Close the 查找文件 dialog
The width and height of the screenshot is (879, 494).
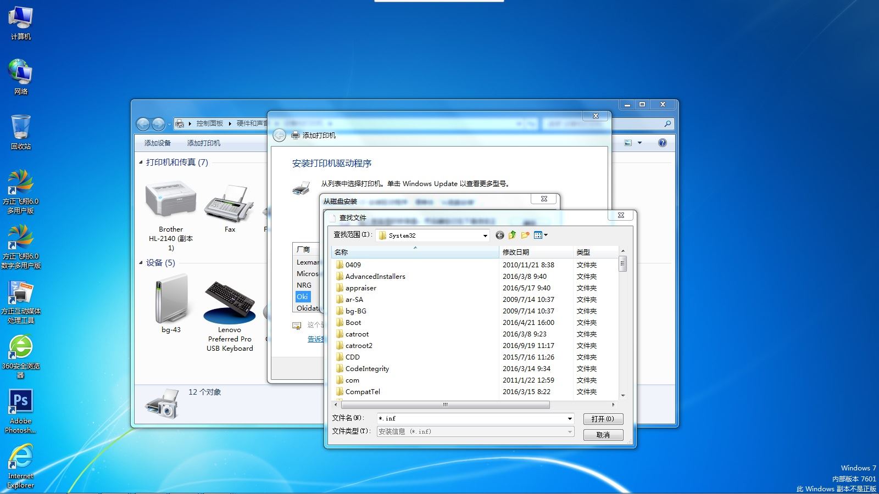coord(621,215)
